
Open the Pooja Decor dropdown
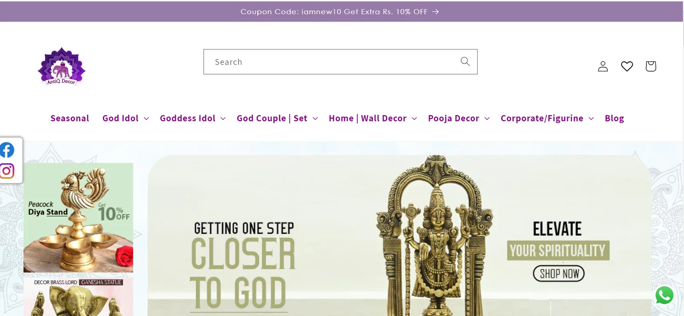click(459, 118)
